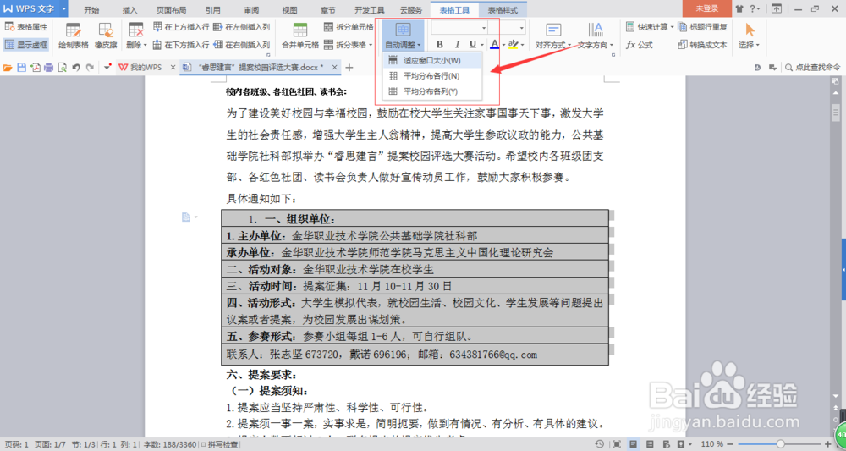The height and width of the screenshot is (451, 846).
Task: Click the Open folder icon in quick access
Action: (8, 68)
